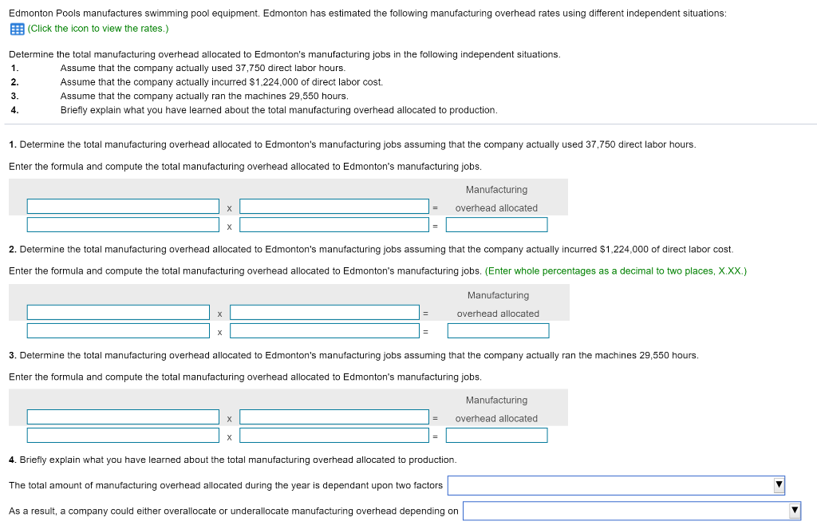Image resolution: width=817 pixels, height=529 pixels.
Task: Click question 1 first value input field
Action: (123, 225)
